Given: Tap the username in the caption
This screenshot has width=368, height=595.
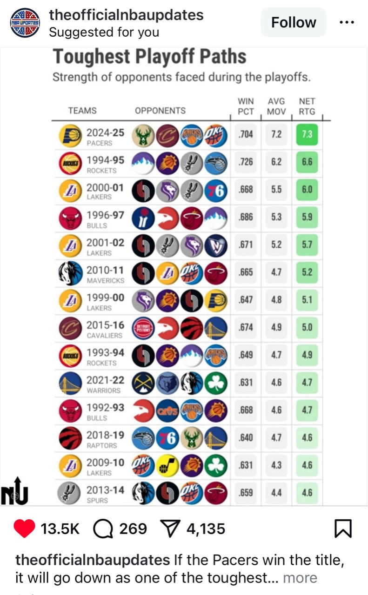Looking at the screenshot, I should (x=93, y=560).
